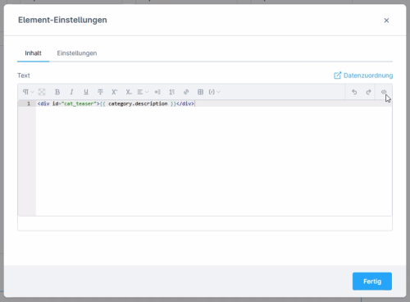
Task: Apply superscript formatting
Action: 115,92
